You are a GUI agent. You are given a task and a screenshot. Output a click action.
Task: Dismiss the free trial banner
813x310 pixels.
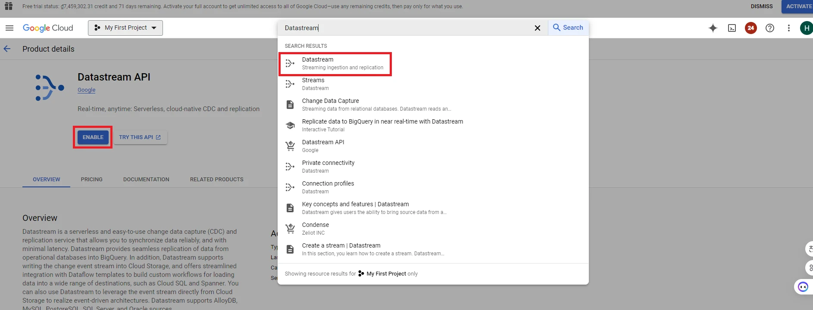[762, 6]
